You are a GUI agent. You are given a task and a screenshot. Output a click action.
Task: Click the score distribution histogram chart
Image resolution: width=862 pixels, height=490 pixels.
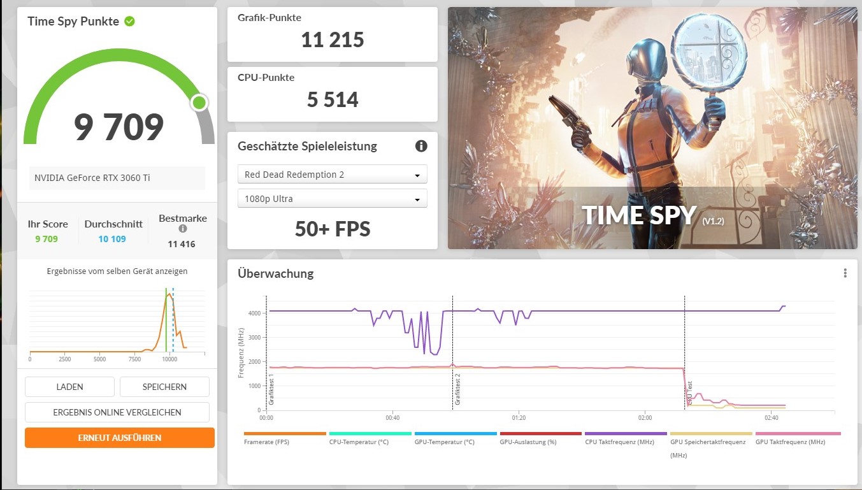[117, 325]
